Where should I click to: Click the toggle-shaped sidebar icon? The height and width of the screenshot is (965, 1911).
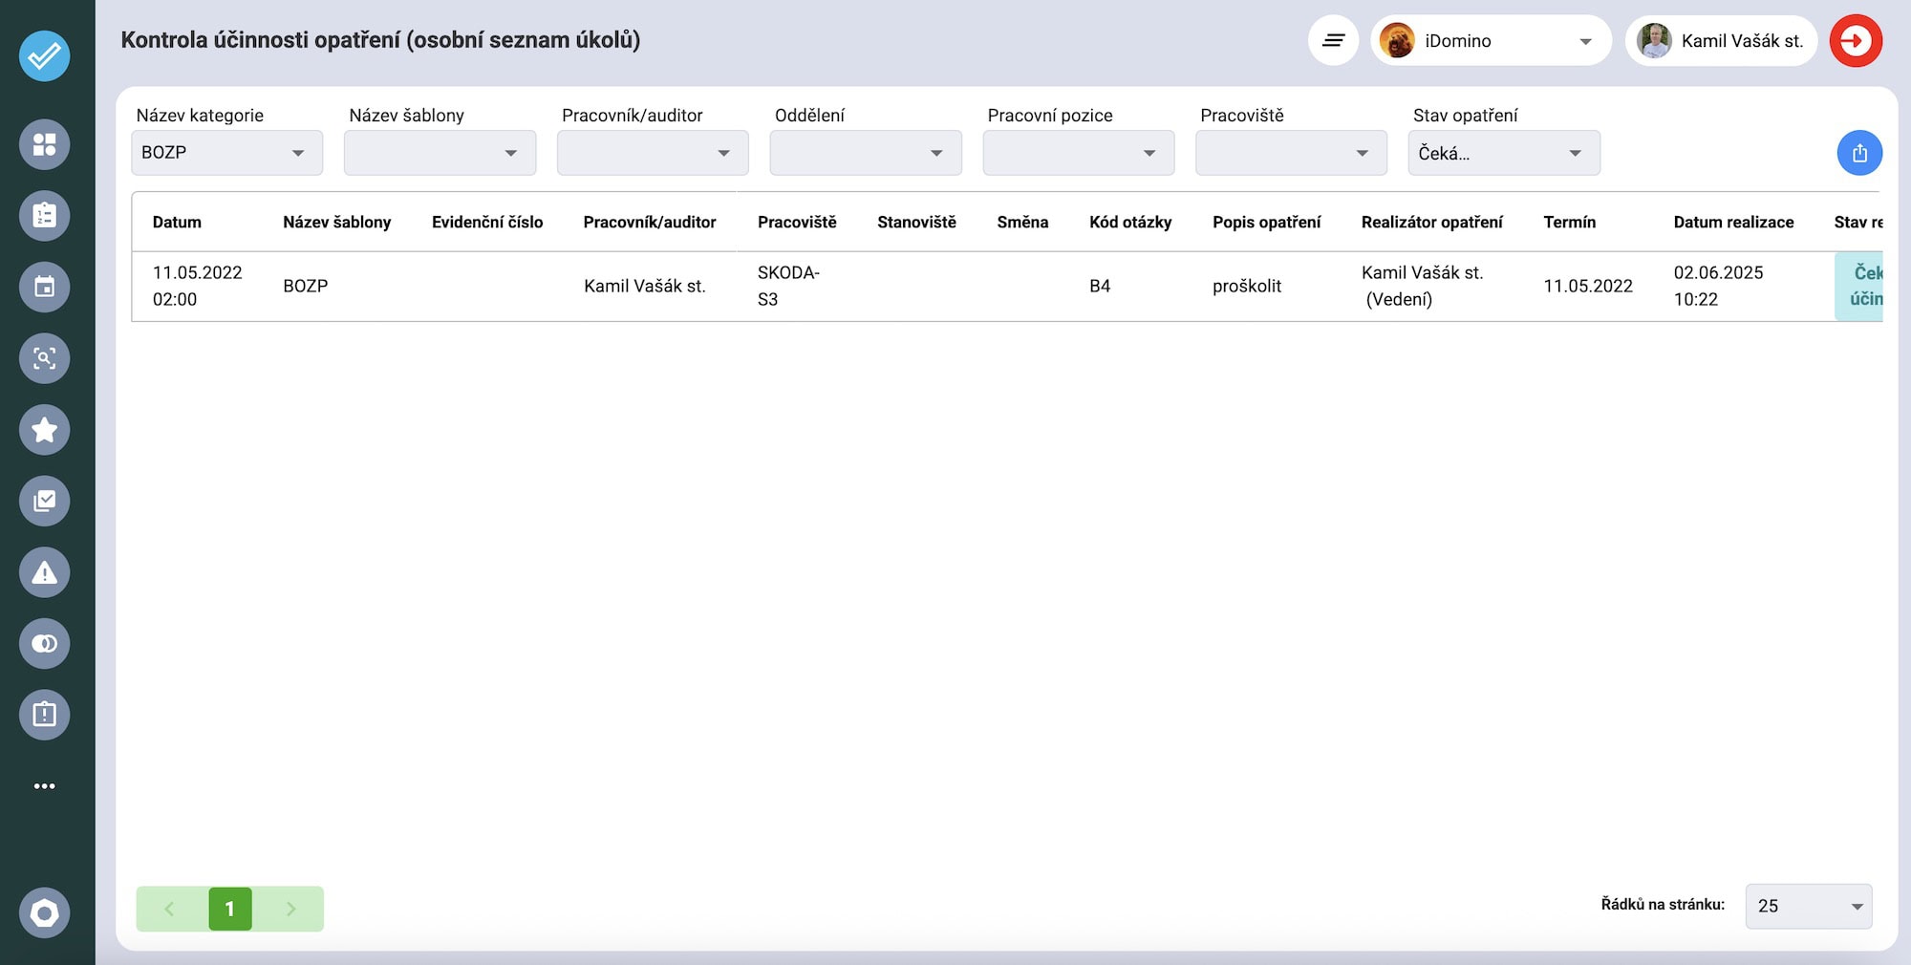pyautogui.click(x=45, y=644)
